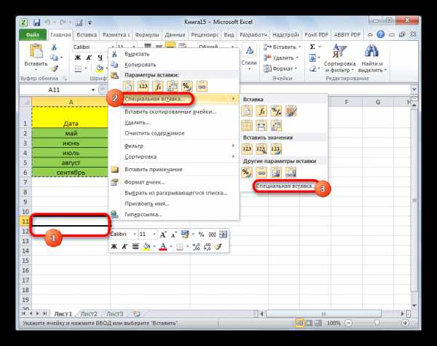
Task: Choose Копировать in the context menu
Action: (x=141, y=65)
